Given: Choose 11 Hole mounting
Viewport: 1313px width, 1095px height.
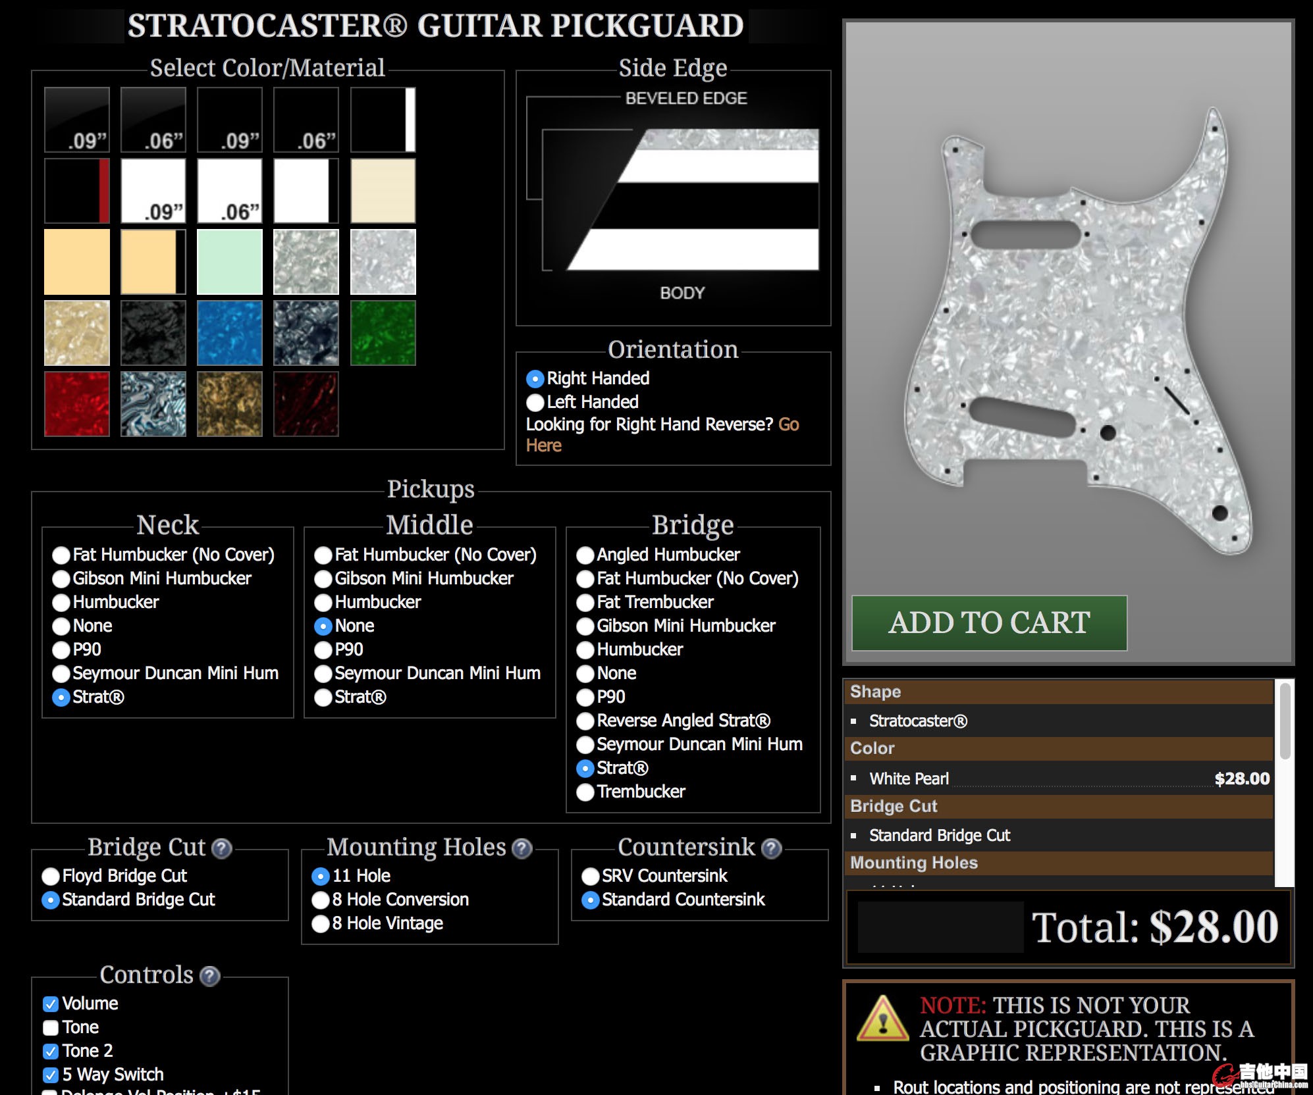Looking at the screenshot, I should [321, 877].
